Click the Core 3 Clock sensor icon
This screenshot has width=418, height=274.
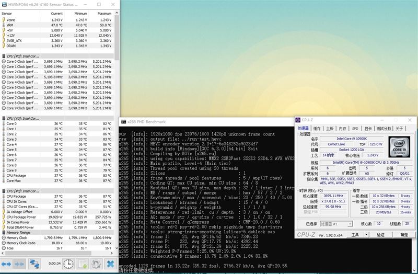tap(4, 77)
